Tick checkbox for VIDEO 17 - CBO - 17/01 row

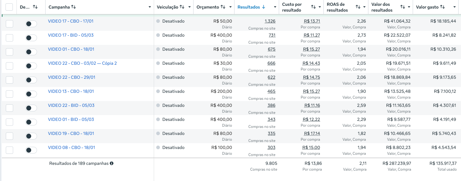pyautogui.click(x=9, y=24)
